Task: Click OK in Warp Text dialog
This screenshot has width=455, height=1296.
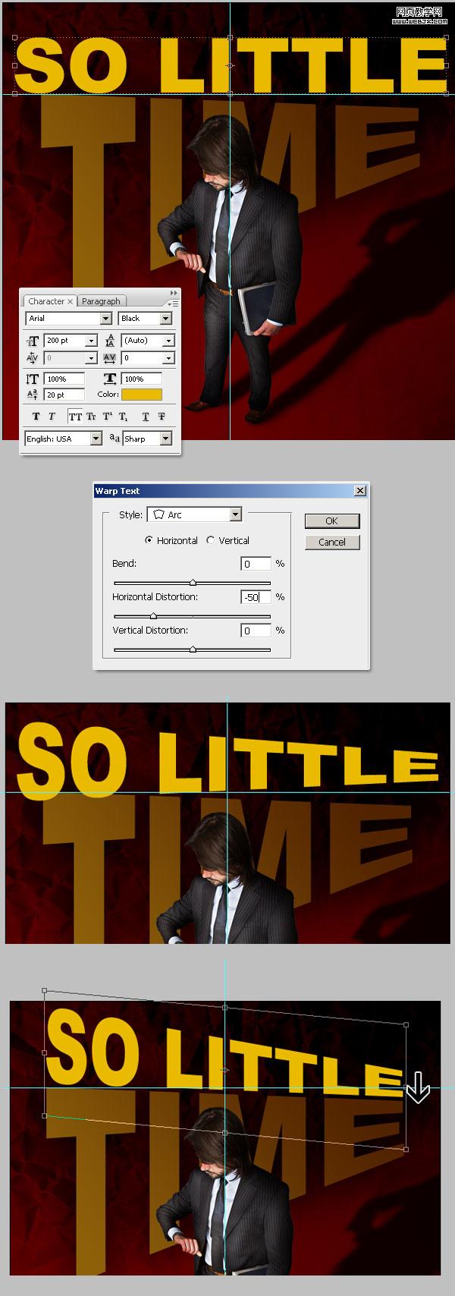Action: 332,521
